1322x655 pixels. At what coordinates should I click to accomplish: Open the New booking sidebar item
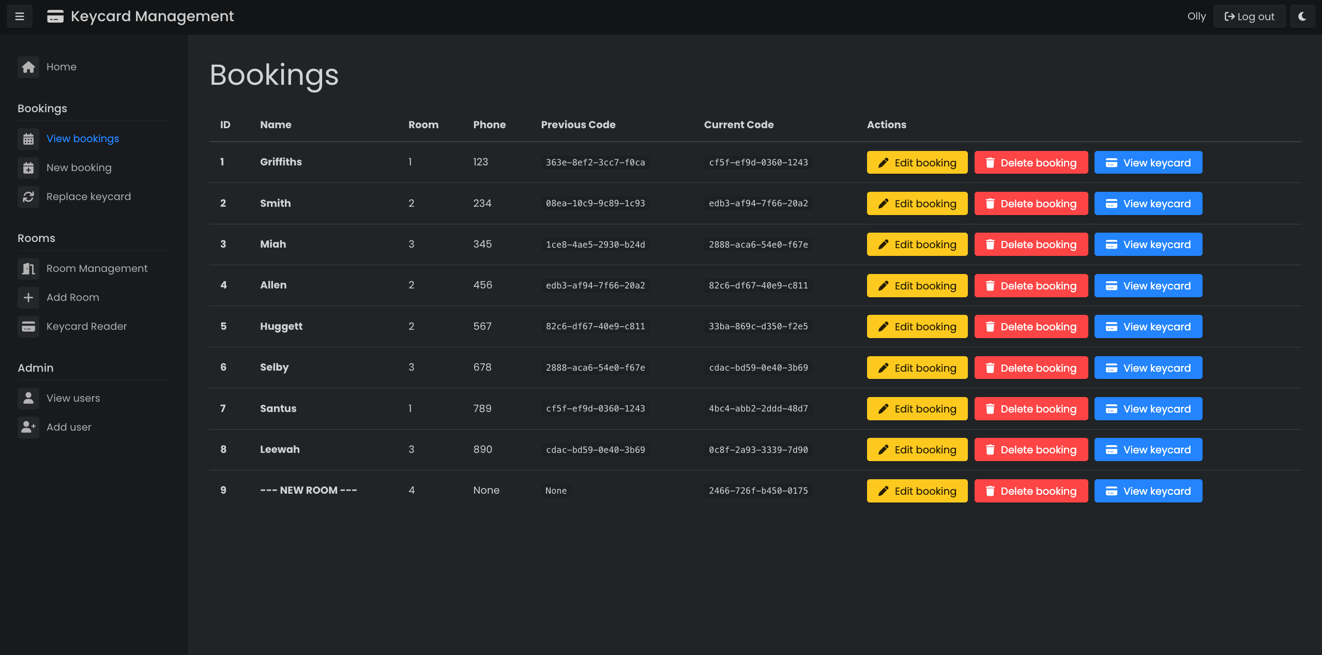click(79, 167)
